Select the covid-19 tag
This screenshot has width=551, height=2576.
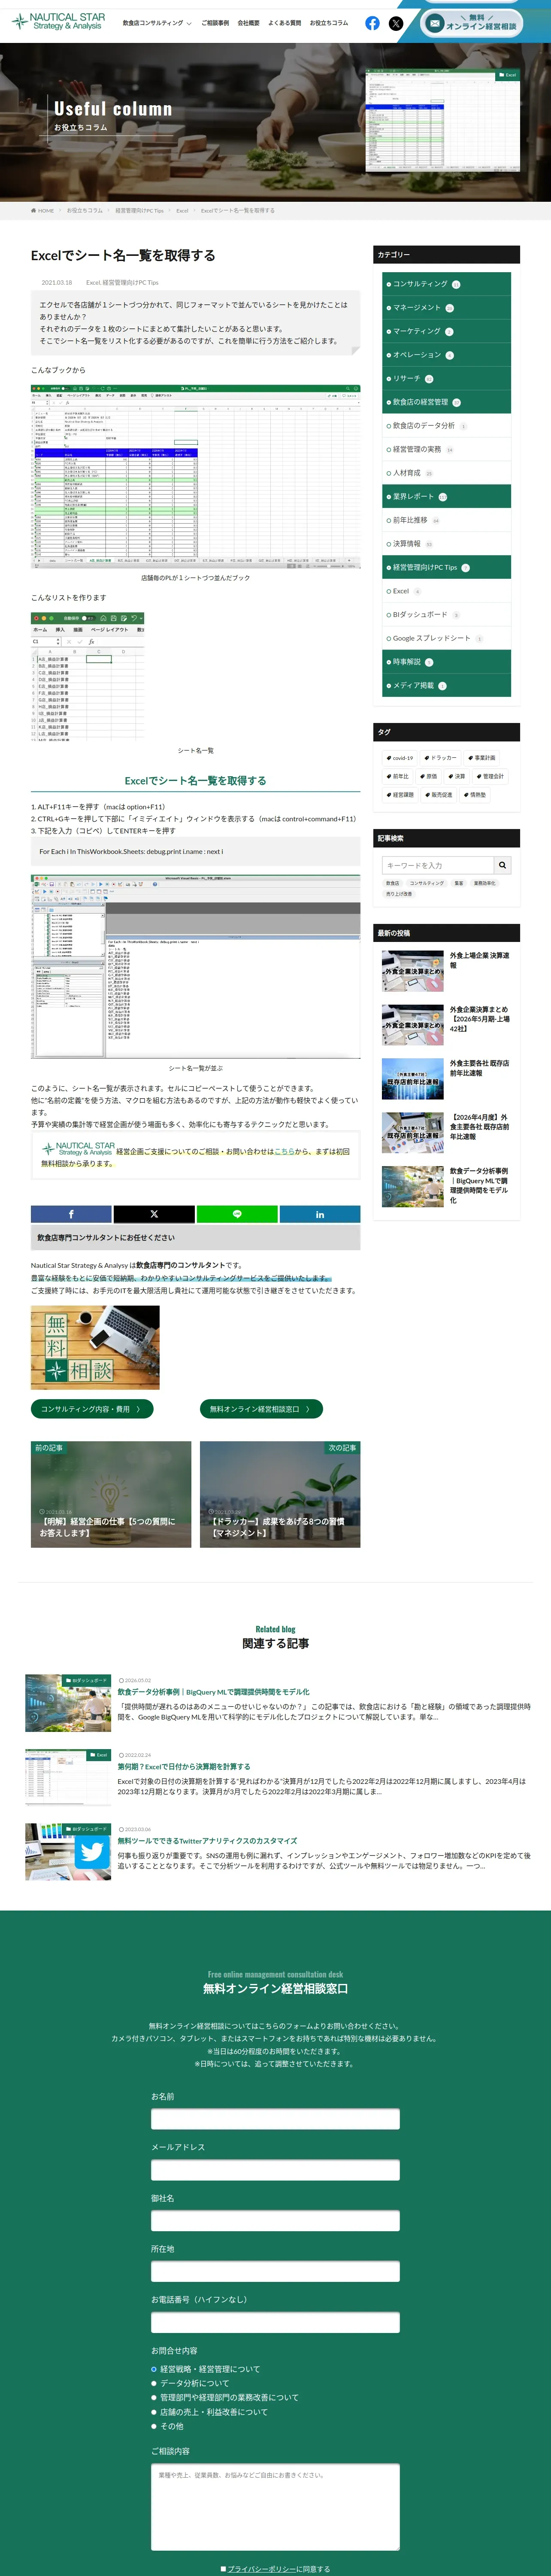pos(400,758)
